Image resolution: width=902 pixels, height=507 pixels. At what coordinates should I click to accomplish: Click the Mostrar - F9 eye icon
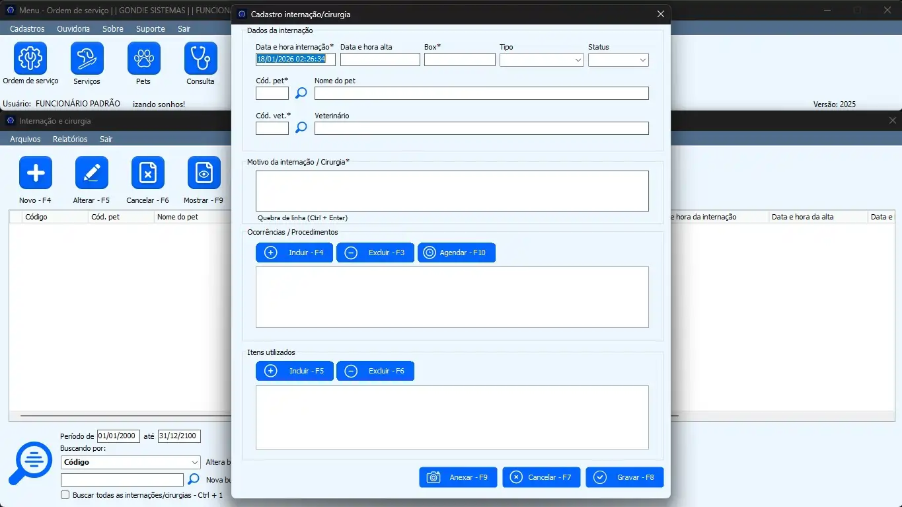[x=204, y=173]
